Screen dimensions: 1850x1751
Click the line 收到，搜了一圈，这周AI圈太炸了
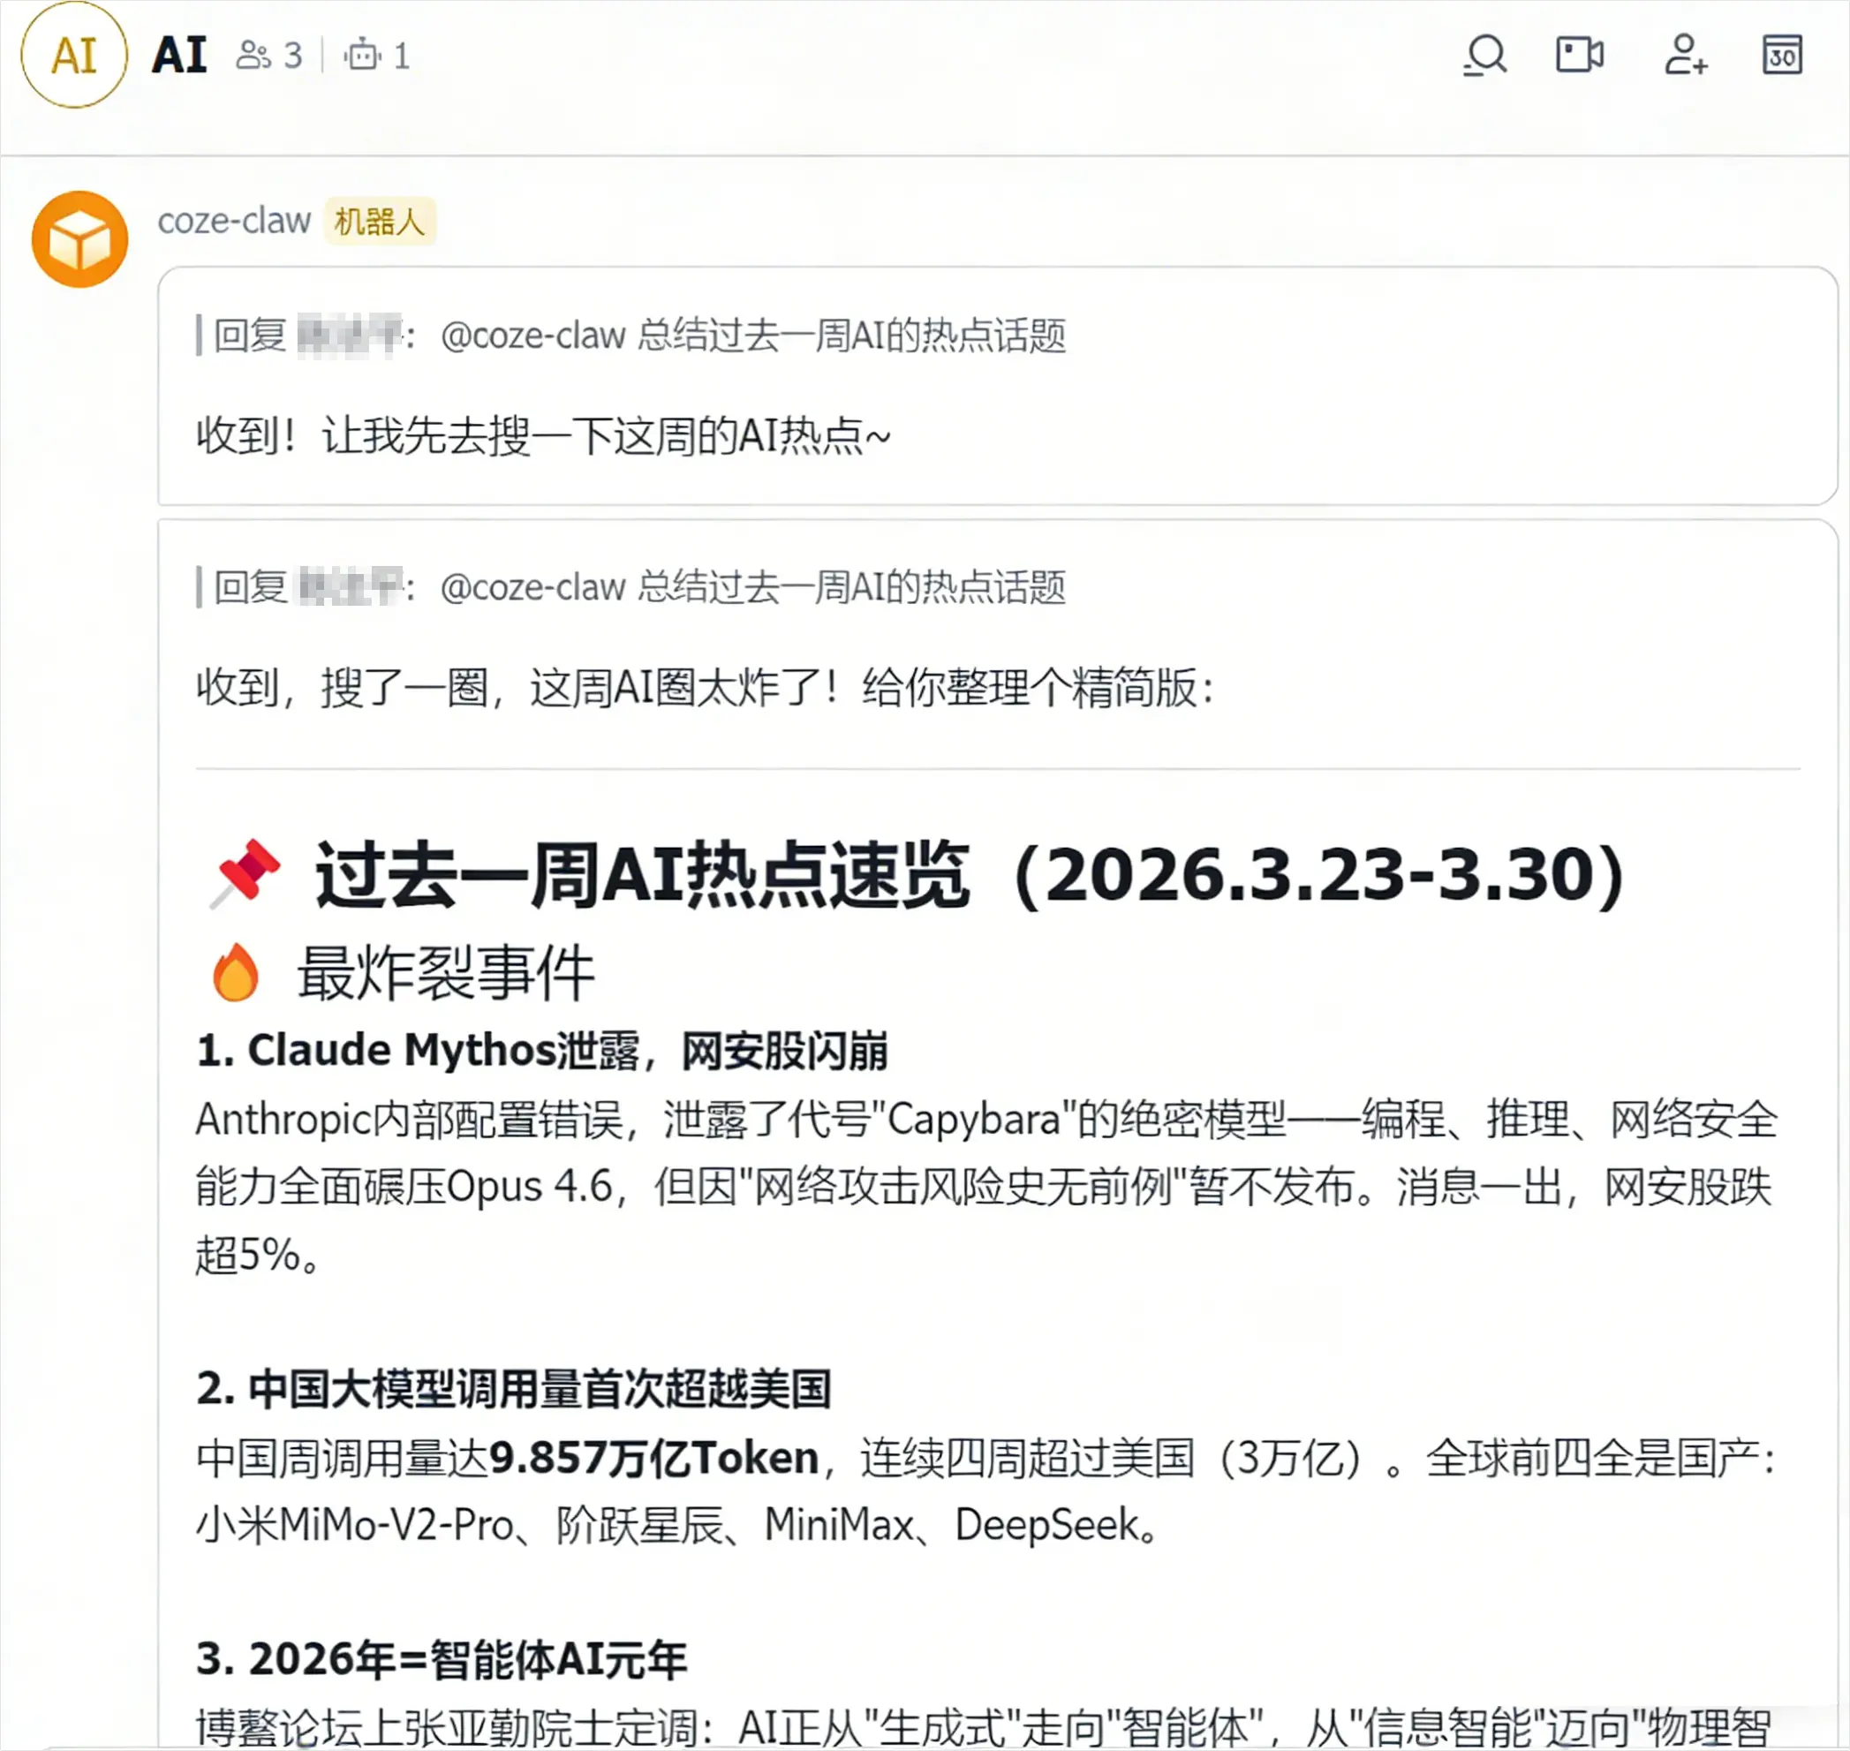pyautogui.click(x=706, y=689)
